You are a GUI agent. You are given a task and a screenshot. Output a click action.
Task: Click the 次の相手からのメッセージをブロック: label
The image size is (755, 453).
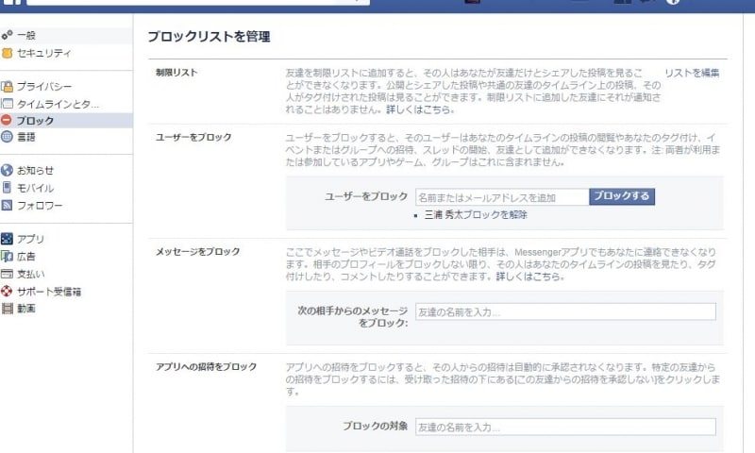[353, 317]
